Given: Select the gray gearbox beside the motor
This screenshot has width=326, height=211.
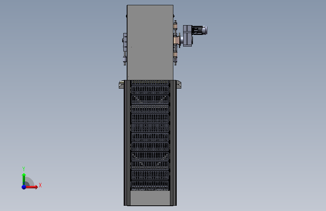Looking at the screenshot, I should coord(188,36).
